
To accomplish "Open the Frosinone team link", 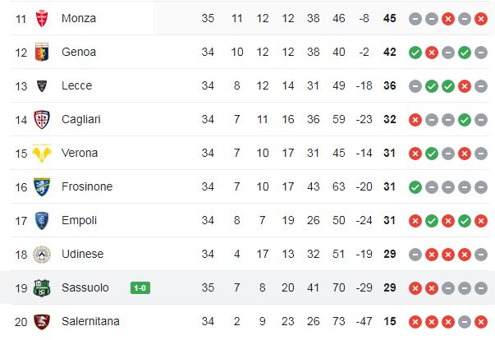I will pyautogui.click(x=87, y=186).
